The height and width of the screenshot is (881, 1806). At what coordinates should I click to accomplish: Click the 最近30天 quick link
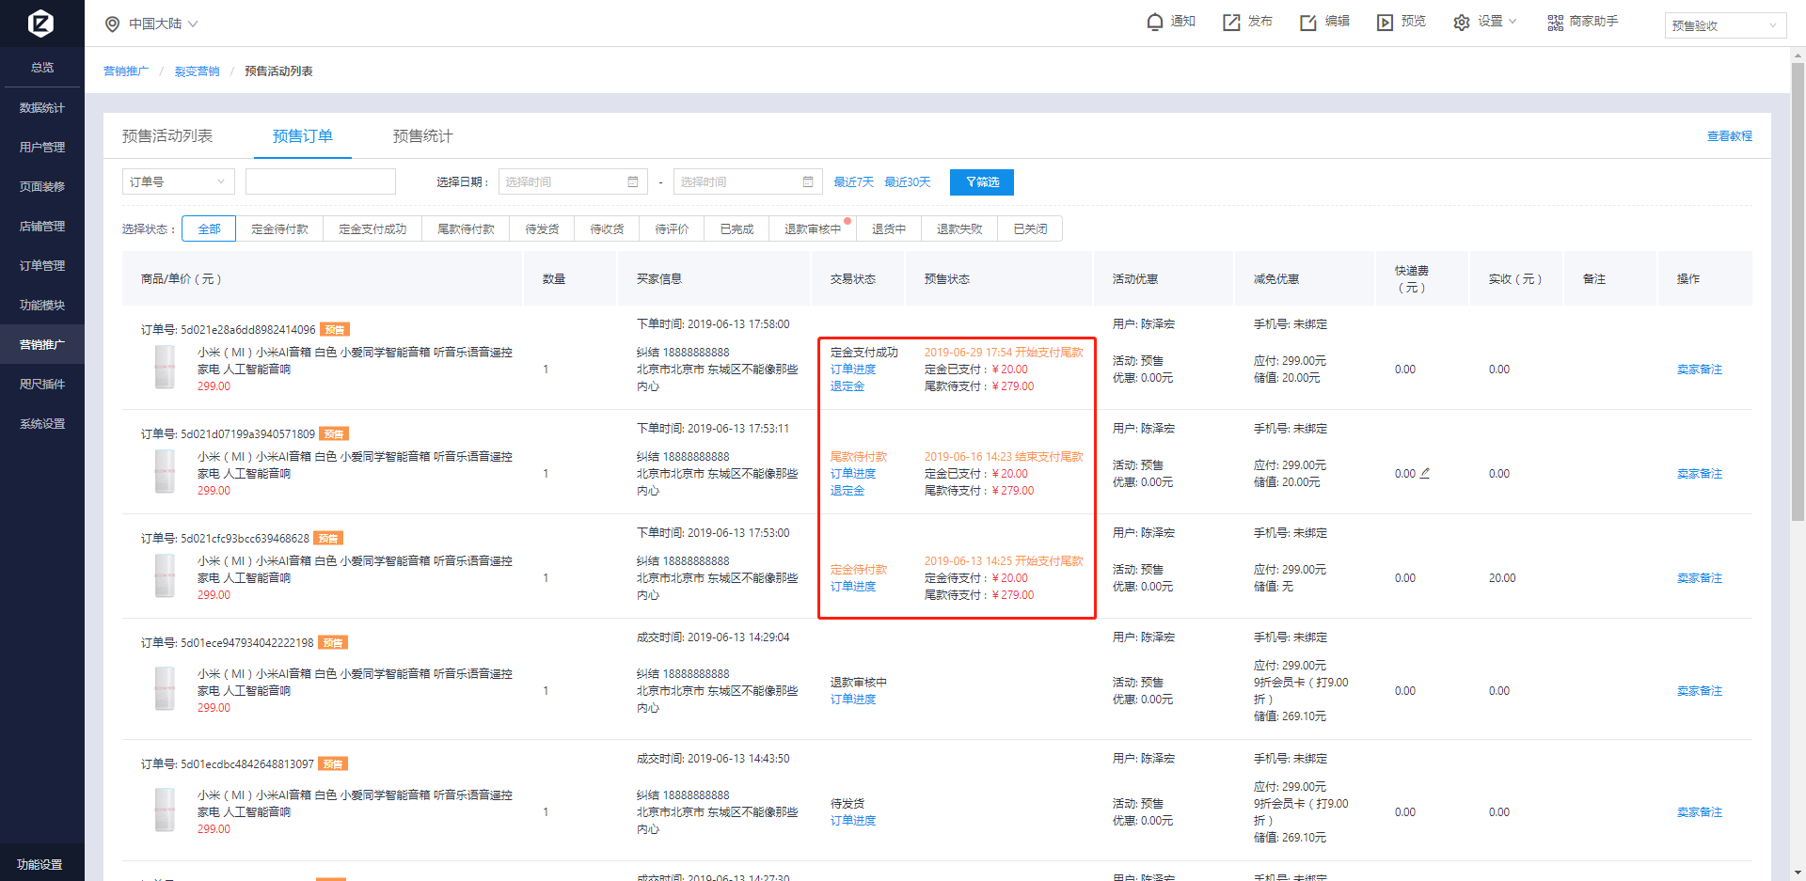[x=907, y=181]
